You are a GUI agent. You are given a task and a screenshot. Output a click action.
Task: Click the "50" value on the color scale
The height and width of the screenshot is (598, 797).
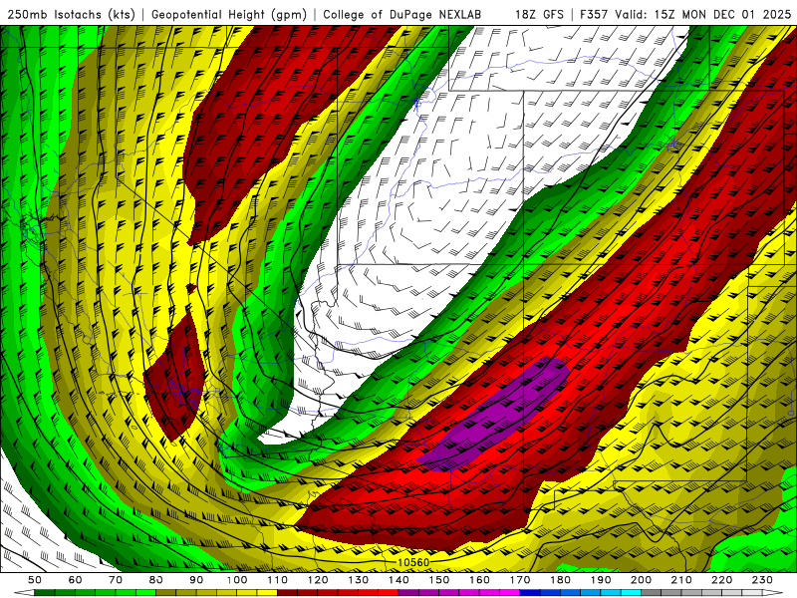tap(35, 580)
